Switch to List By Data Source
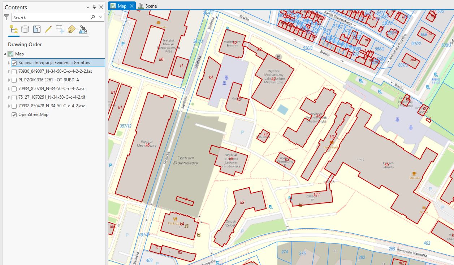 tap(25, 30)
